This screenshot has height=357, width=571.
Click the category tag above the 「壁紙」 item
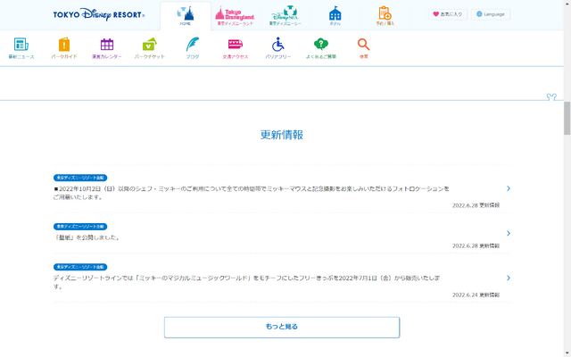coord(80,227)
